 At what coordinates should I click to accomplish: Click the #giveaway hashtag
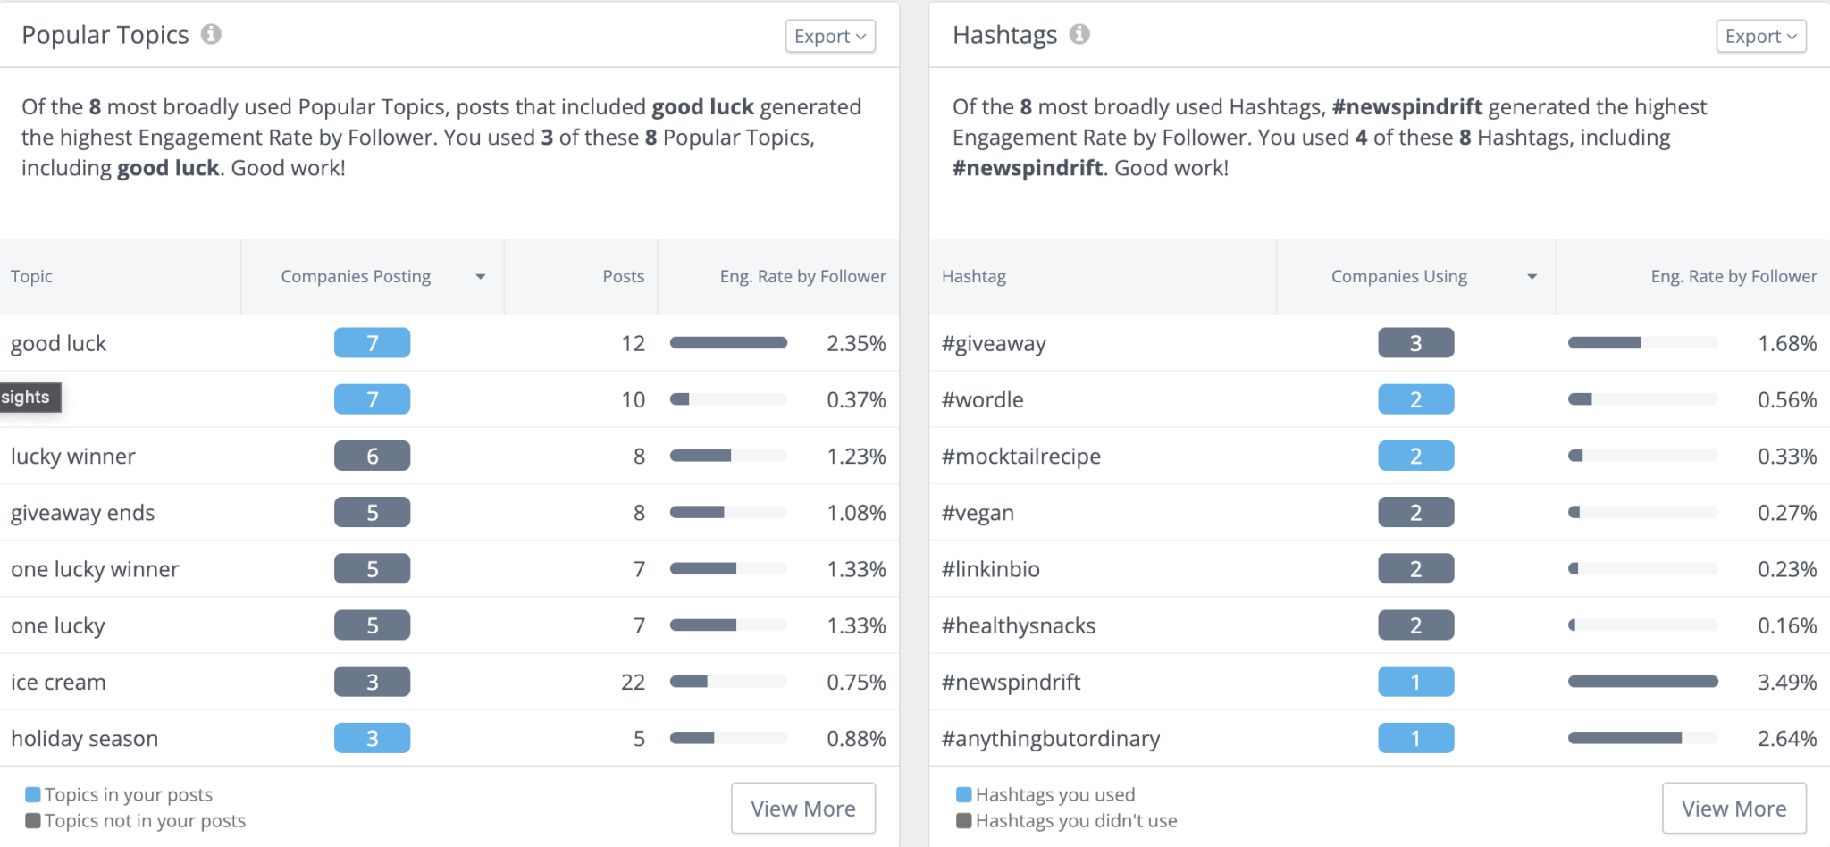click(994, 343)
